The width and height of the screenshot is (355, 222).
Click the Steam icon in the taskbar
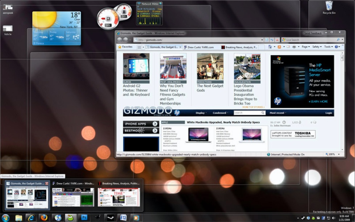(110, 218)
